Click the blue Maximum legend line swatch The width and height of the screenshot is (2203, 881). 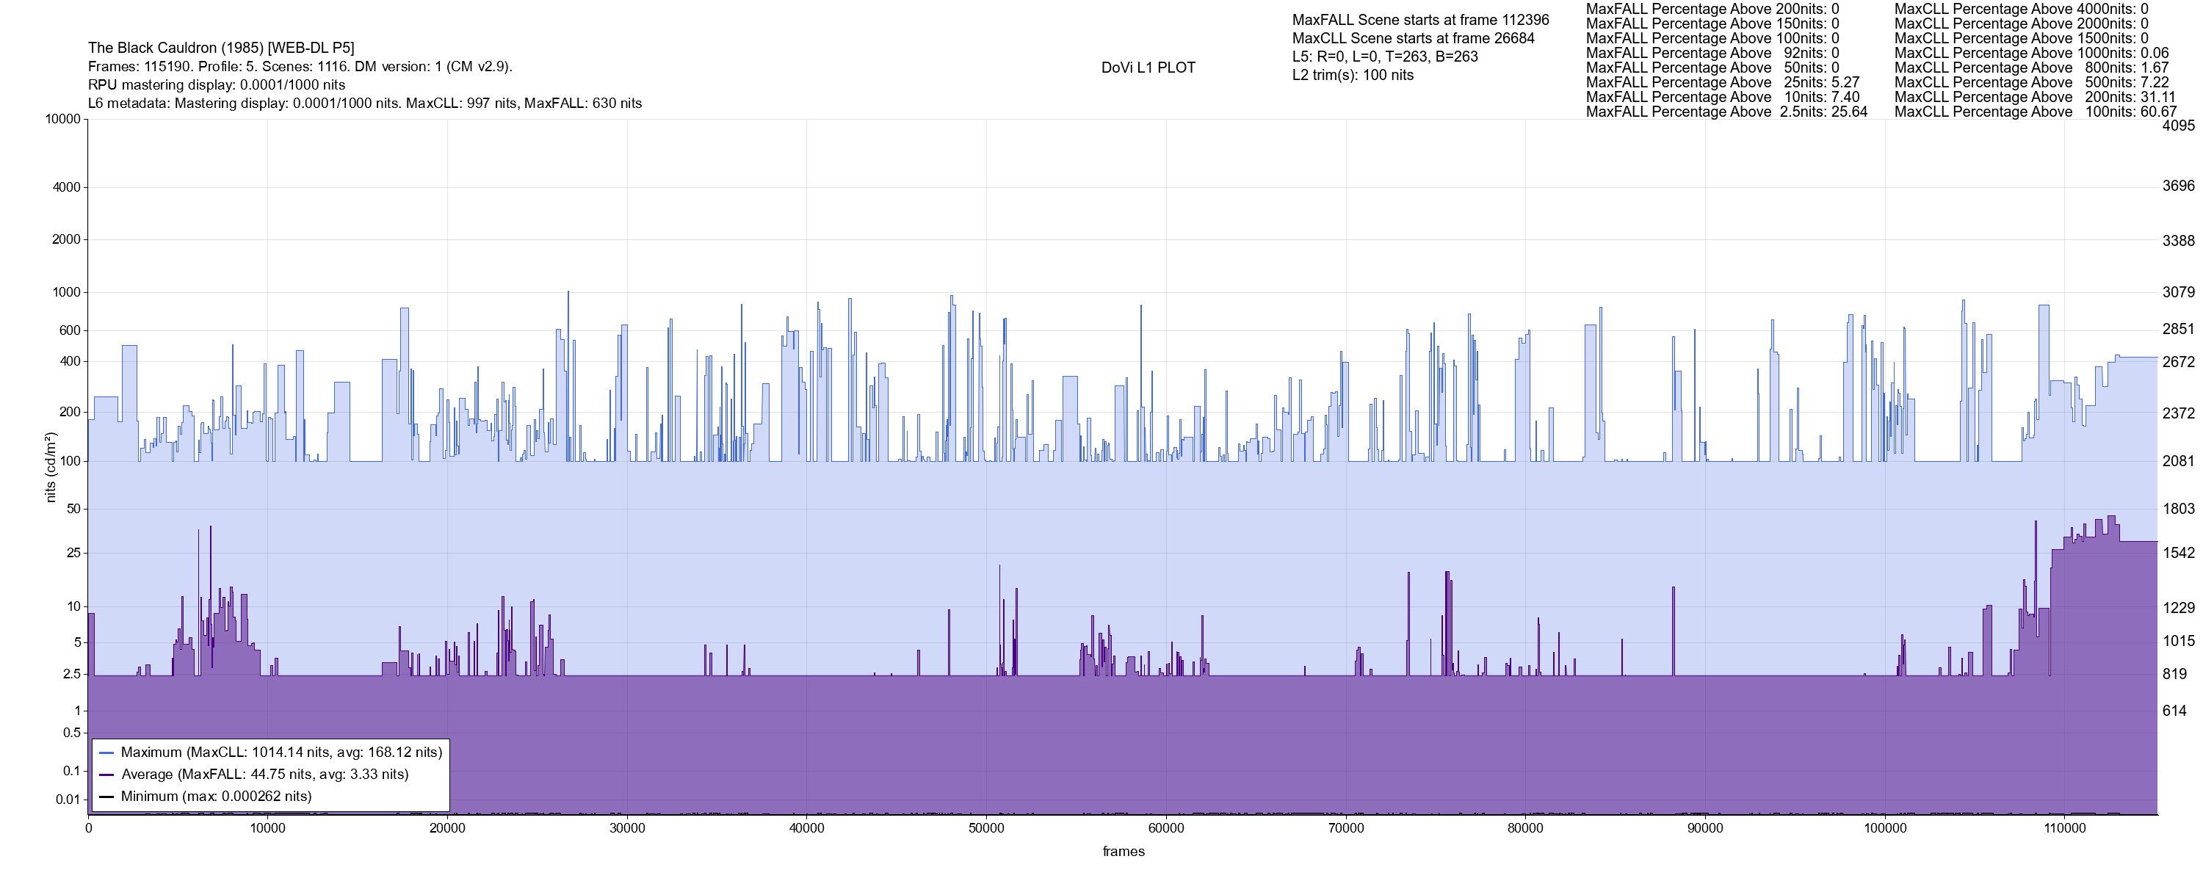click(107, 753)
